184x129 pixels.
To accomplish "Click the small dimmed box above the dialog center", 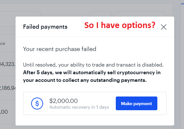I will 101,14.
